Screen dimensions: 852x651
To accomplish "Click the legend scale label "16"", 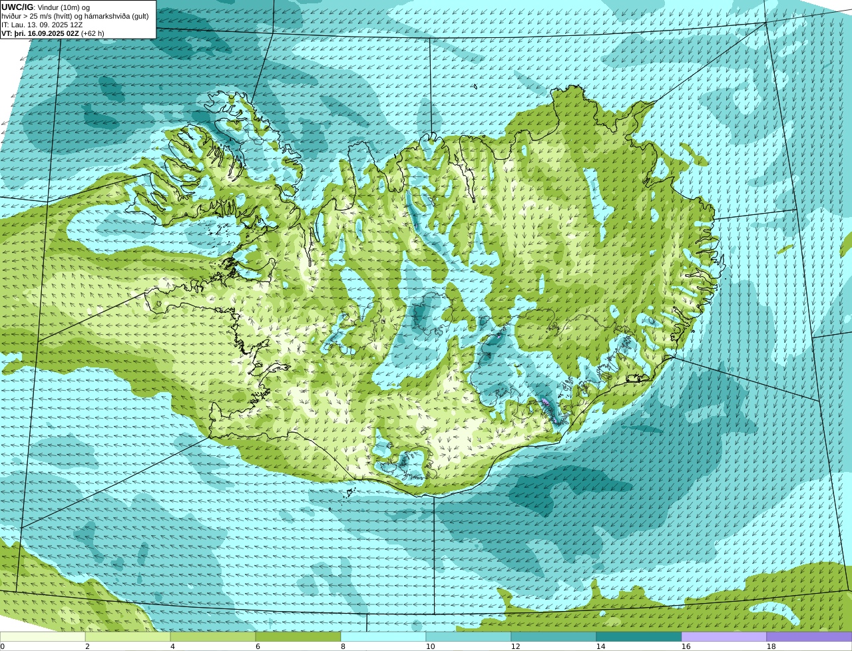I will click(686, 646).
